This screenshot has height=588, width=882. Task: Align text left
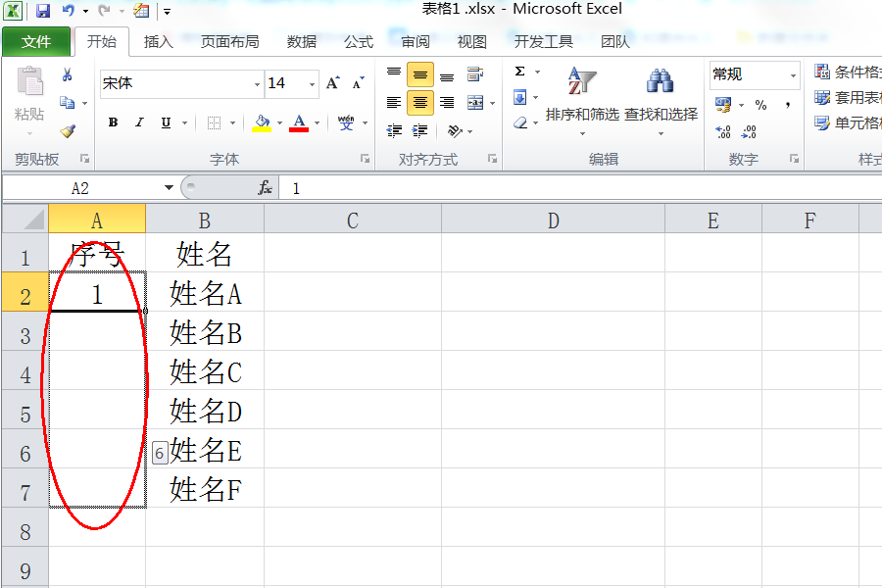point(394,102)
